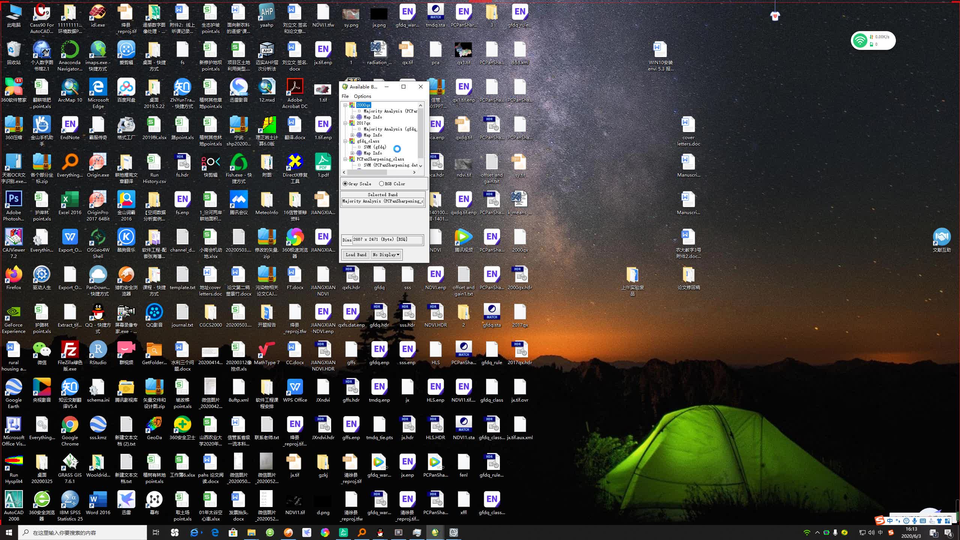Expand Map Info under gfdq_class

pos(352,153)
